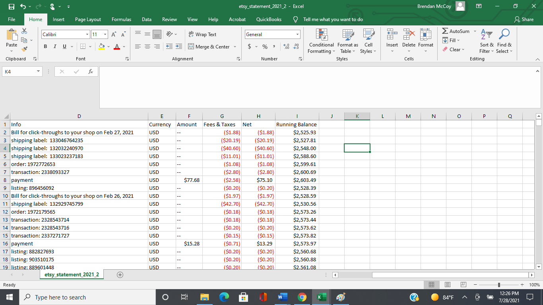Open Microsoft Edge from the taskbar

click(x=225, y=297)
